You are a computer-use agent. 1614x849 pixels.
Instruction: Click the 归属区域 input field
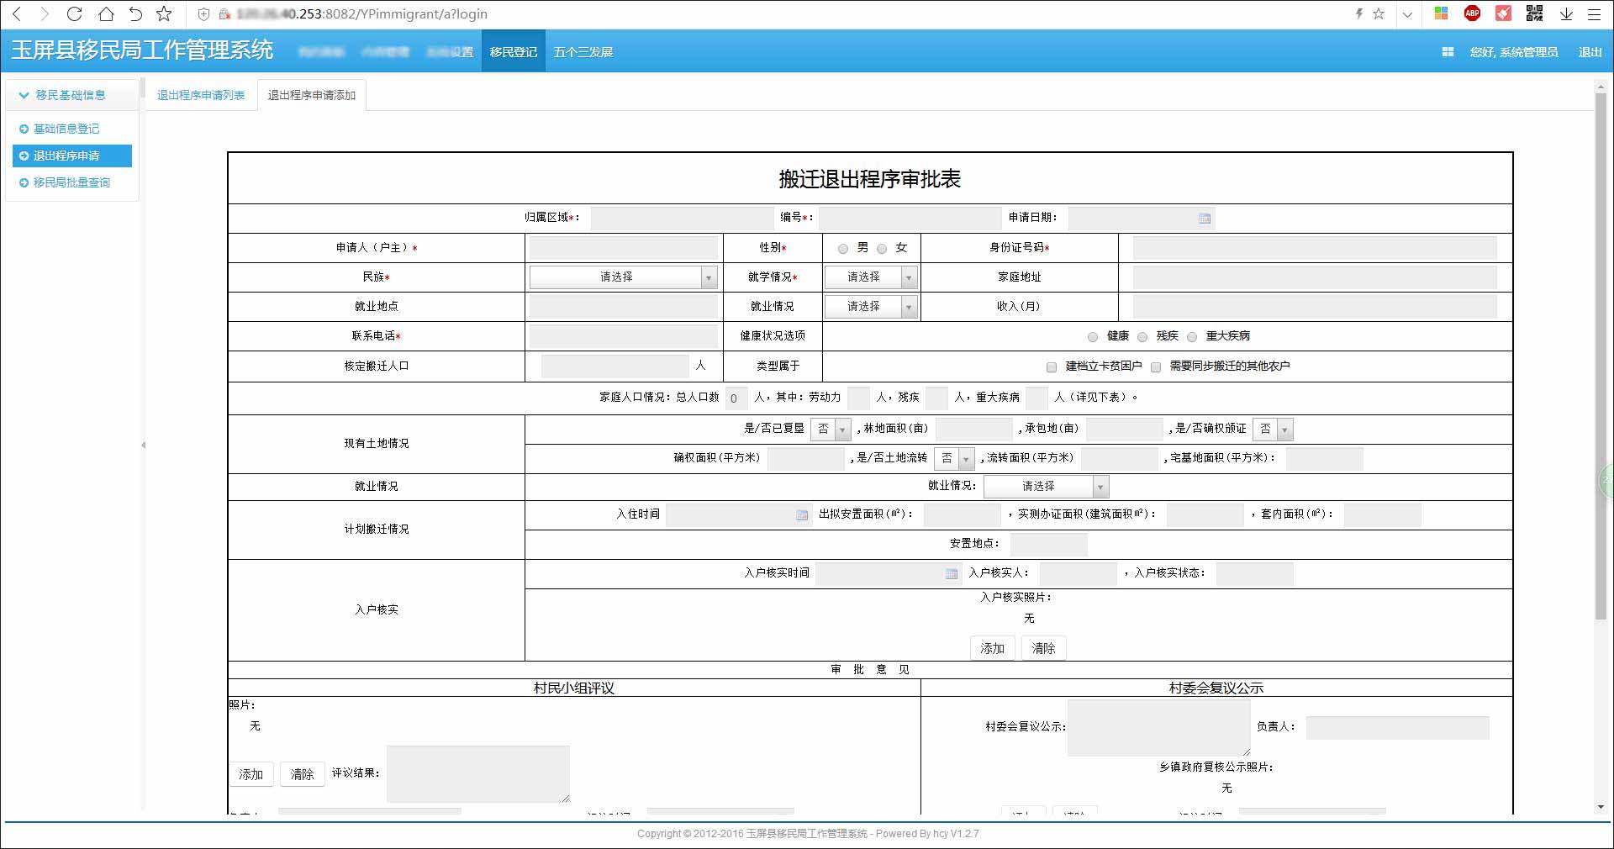(682, 218)
